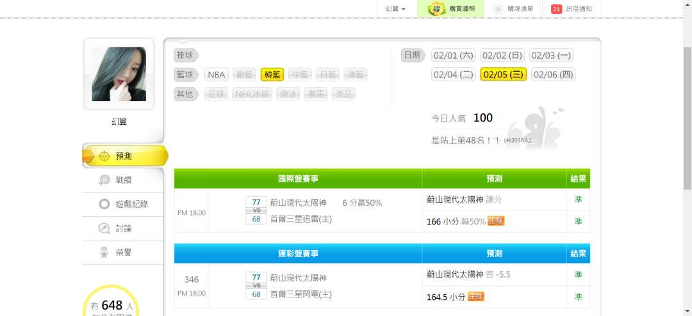Select the 棒球 category label
The width and height of the screenshot is (692, 316).
(186, 55)
